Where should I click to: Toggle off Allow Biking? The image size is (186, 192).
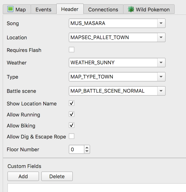pos(71,125)
